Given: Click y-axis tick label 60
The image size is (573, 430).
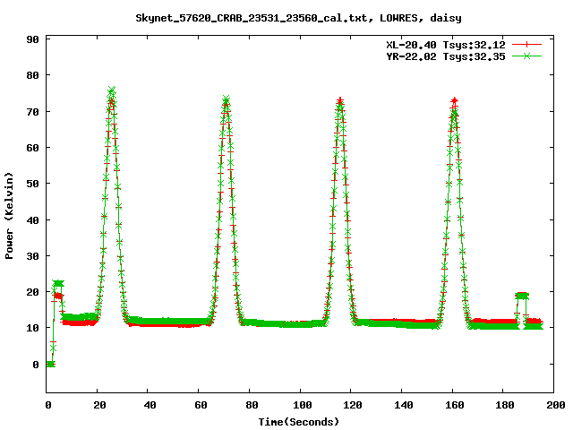Looking at the screenshot, I should coord(32,148).
